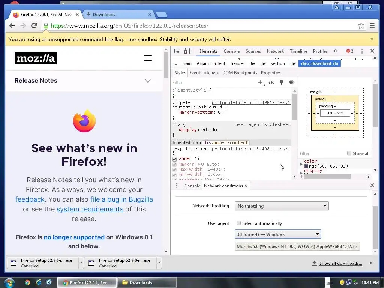This screenshot has height=288, width=384.
Task: Close the DevTools panel
Action: point(372,51)
